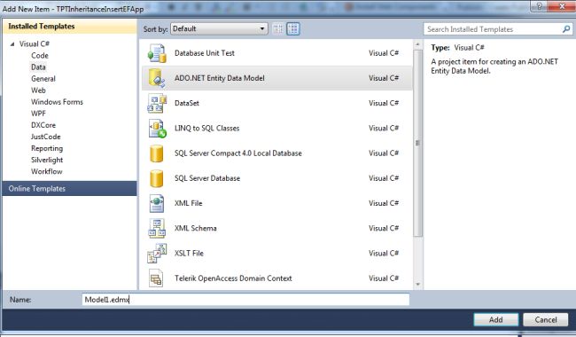Image resolution: width=576 pixels, height=337 pixels.
Task: Select the Code category
Action: [40, 56]
